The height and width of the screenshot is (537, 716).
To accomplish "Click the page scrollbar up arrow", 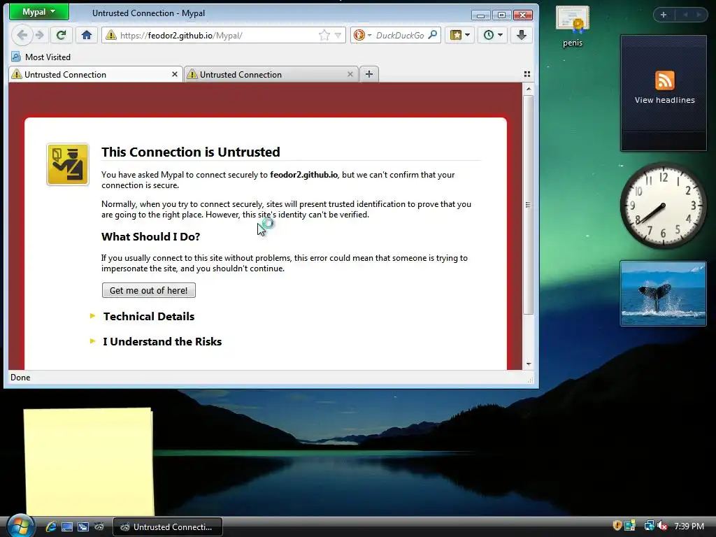I will pyautogui.click(x=529, y=89).
